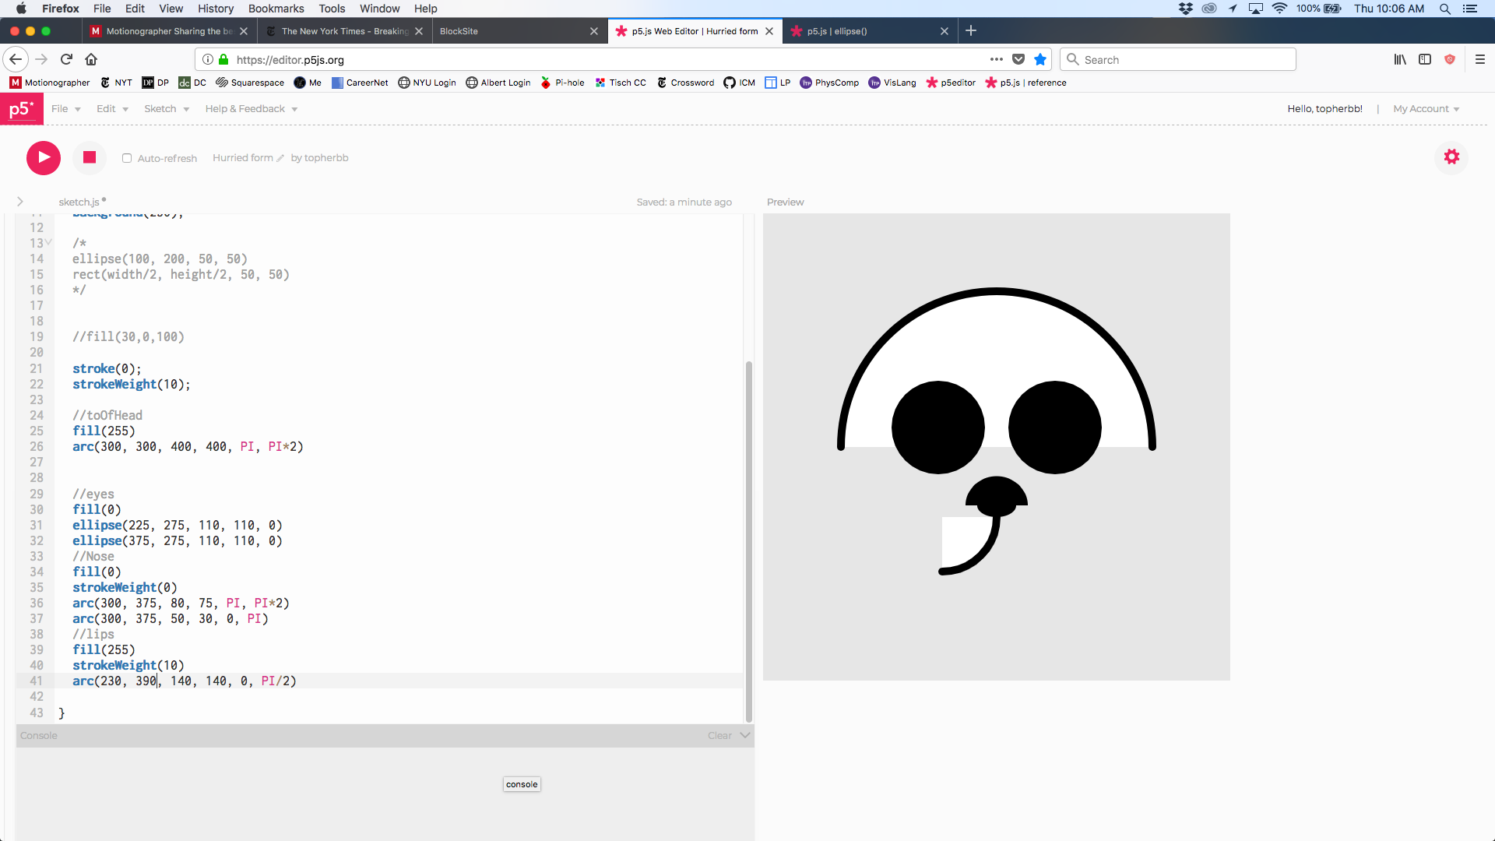Open the Wi-Fi status menu
The width and height of the screenshot is (1495, 841).
1279,9
